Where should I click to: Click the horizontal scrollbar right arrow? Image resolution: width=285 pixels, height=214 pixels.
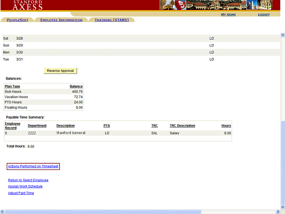pyautogui.click(x=278, y=211)
